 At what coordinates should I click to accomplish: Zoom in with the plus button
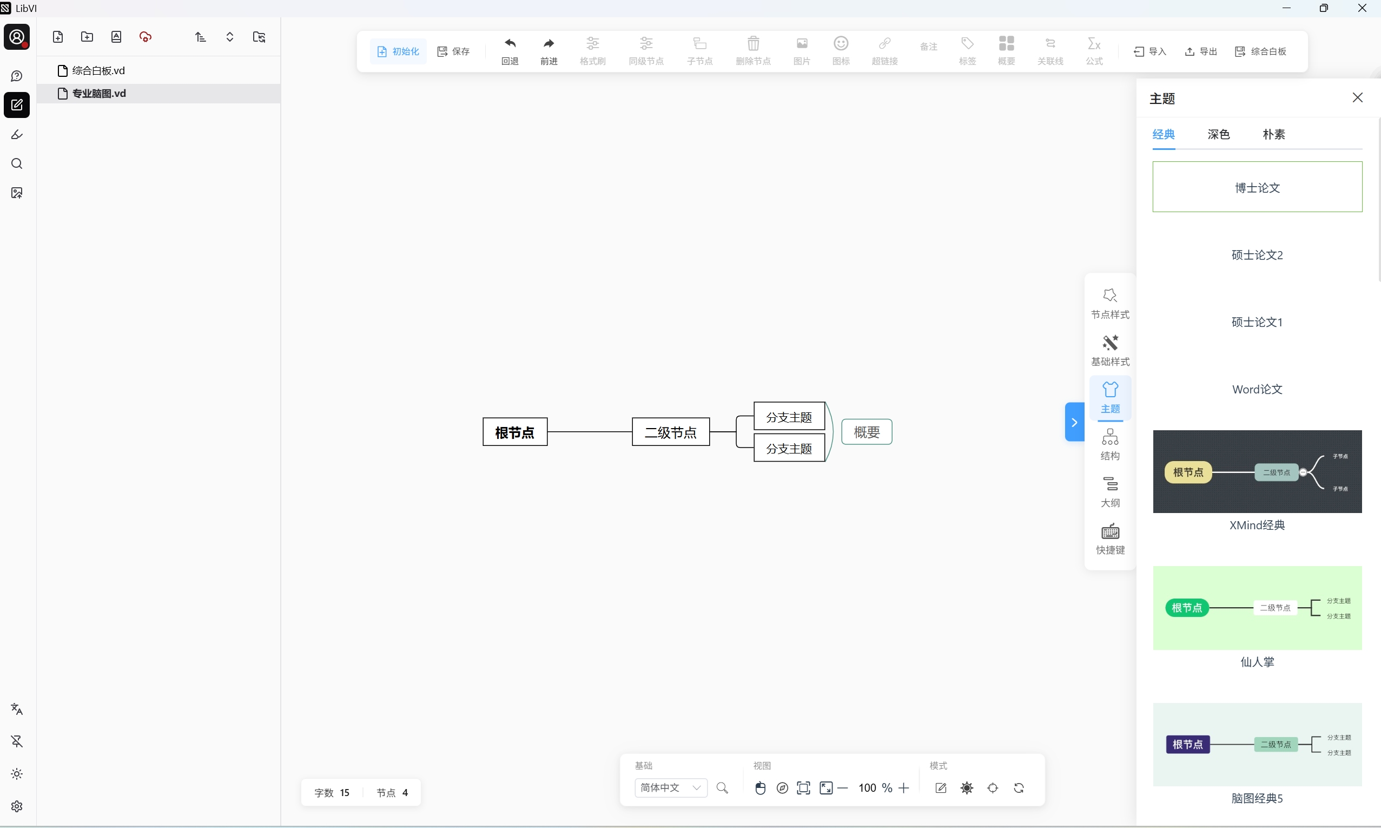pos(904,788)
